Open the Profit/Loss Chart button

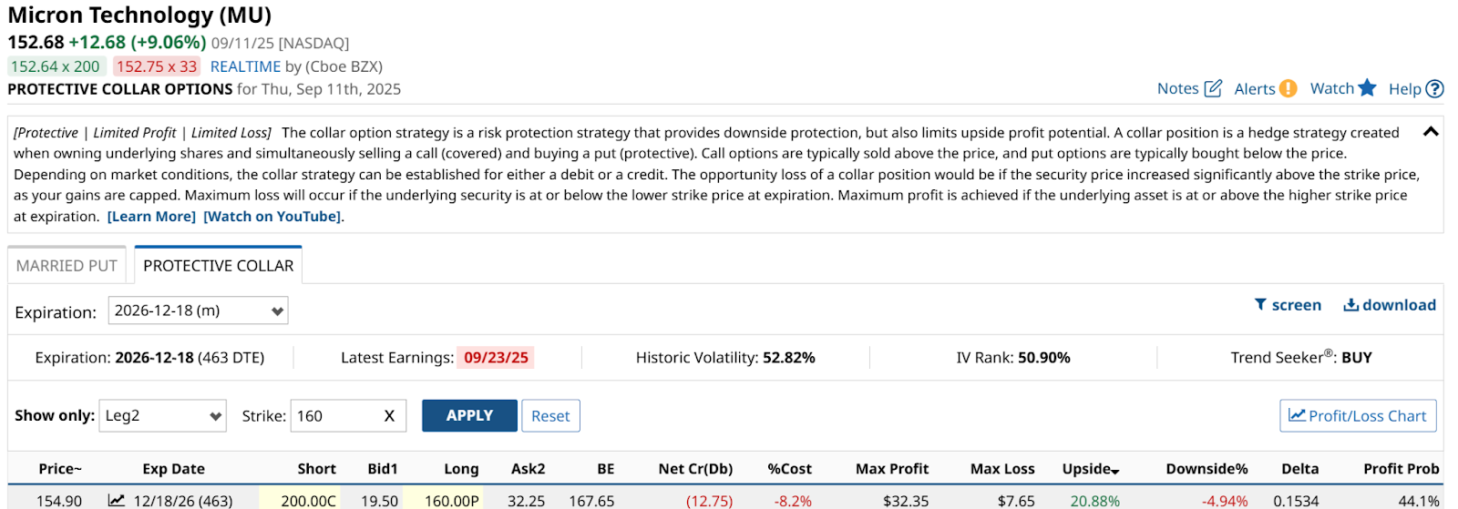click(x=1358, y=415)
